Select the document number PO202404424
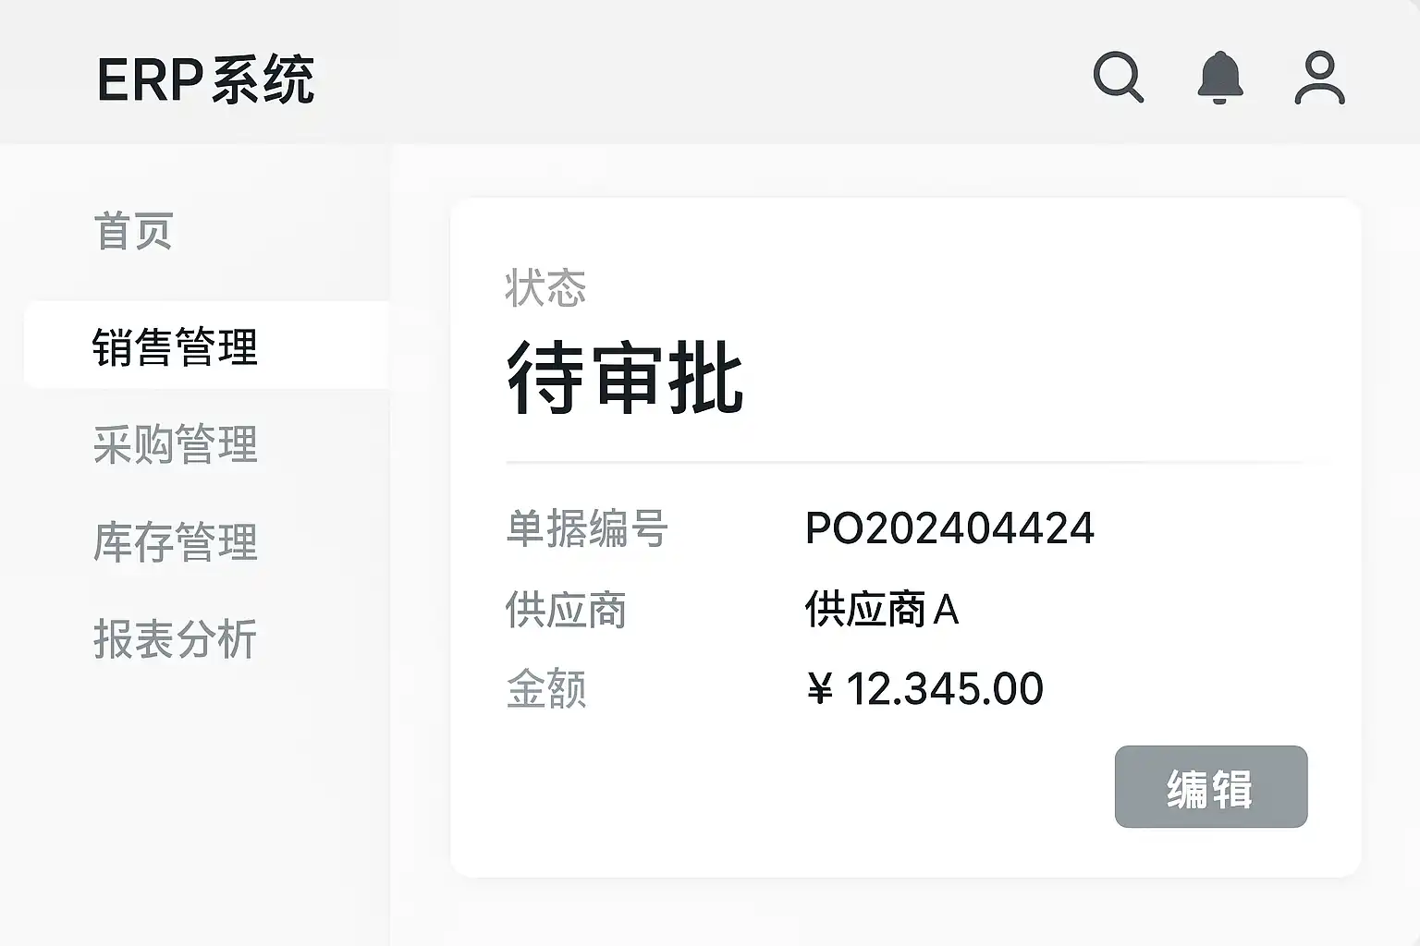Screen dimensions: 1420x946 click(x=949, y=529)
